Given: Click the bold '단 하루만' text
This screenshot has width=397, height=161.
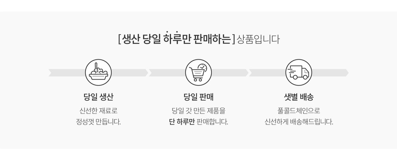Looking at the screenshot, I should 182,122.
